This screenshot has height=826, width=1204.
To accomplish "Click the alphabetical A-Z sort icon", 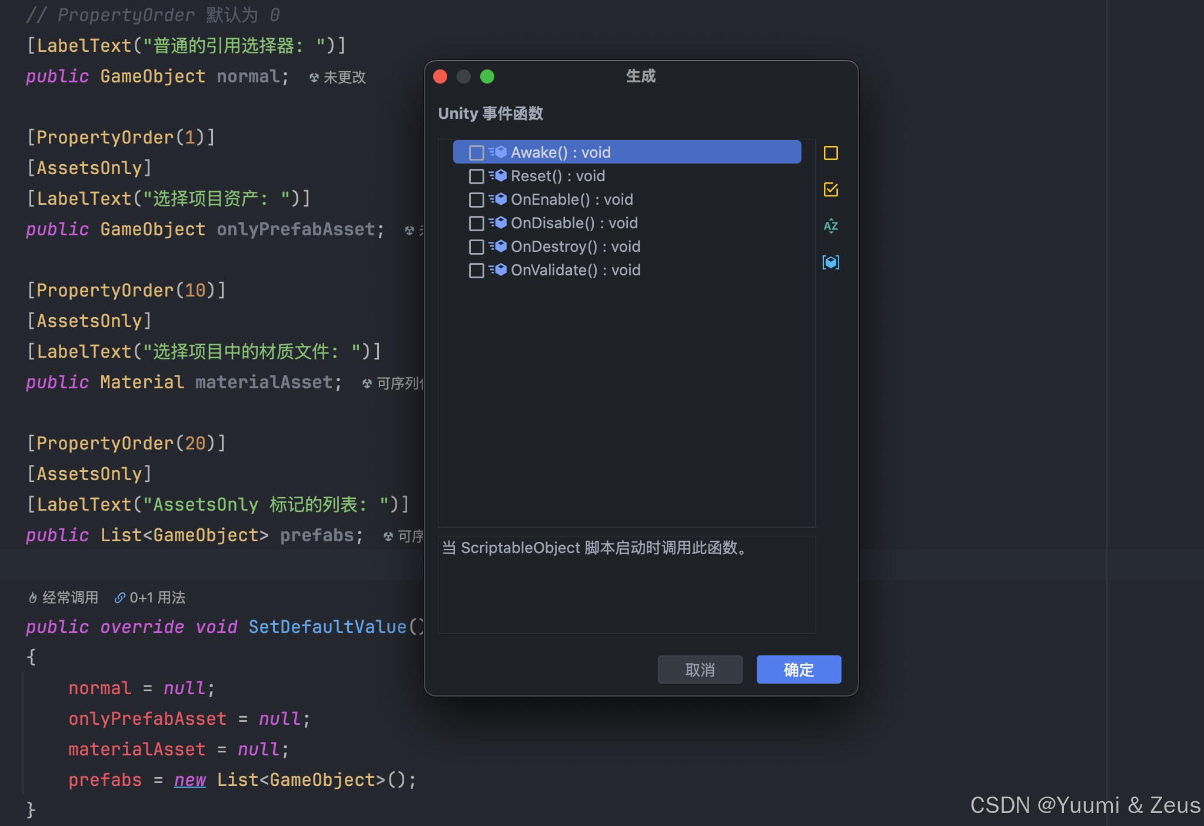I will click(x=830, y=226).
